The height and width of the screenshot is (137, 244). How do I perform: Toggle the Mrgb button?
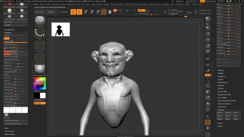[x=119, y=10]
